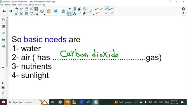This screenshot has height=105, width=187.
Task: Open the Properties sidebar tab
Action: (4, 39)
